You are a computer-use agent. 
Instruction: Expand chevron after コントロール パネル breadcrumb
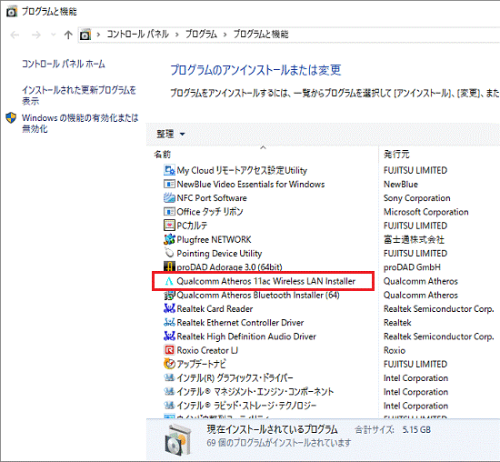coord(177,35)
